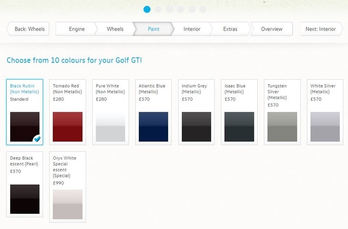Open the Wheels step tab
Viewport: 348px width, 229px height.
[x=115, y=29]
